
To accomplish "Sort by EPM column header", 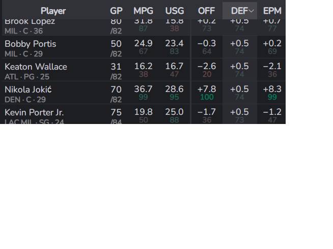I will (272, 11).
